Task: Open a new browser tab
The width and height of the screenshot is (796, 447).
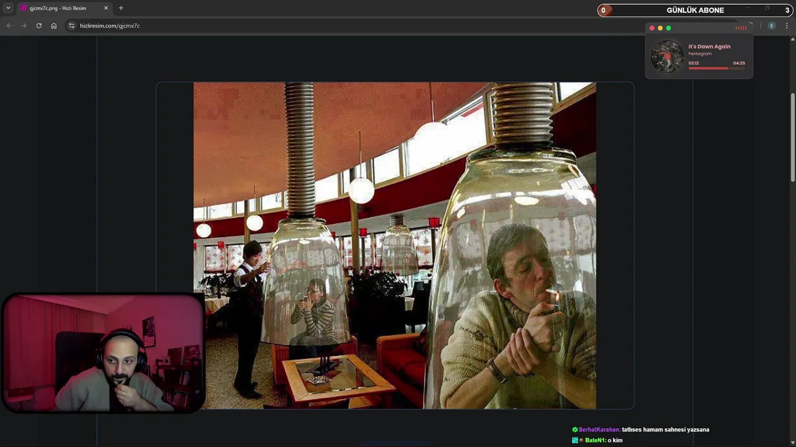Action: coord(121,8)
